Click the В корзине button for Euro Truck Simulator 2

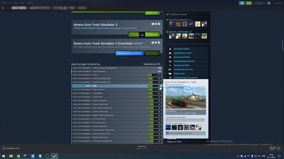[x=152, y=34]
